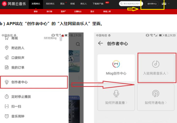Open 扫一扫 in the side menu
The width and height of the screenshot is (177, 123).
tap(16, 106)
